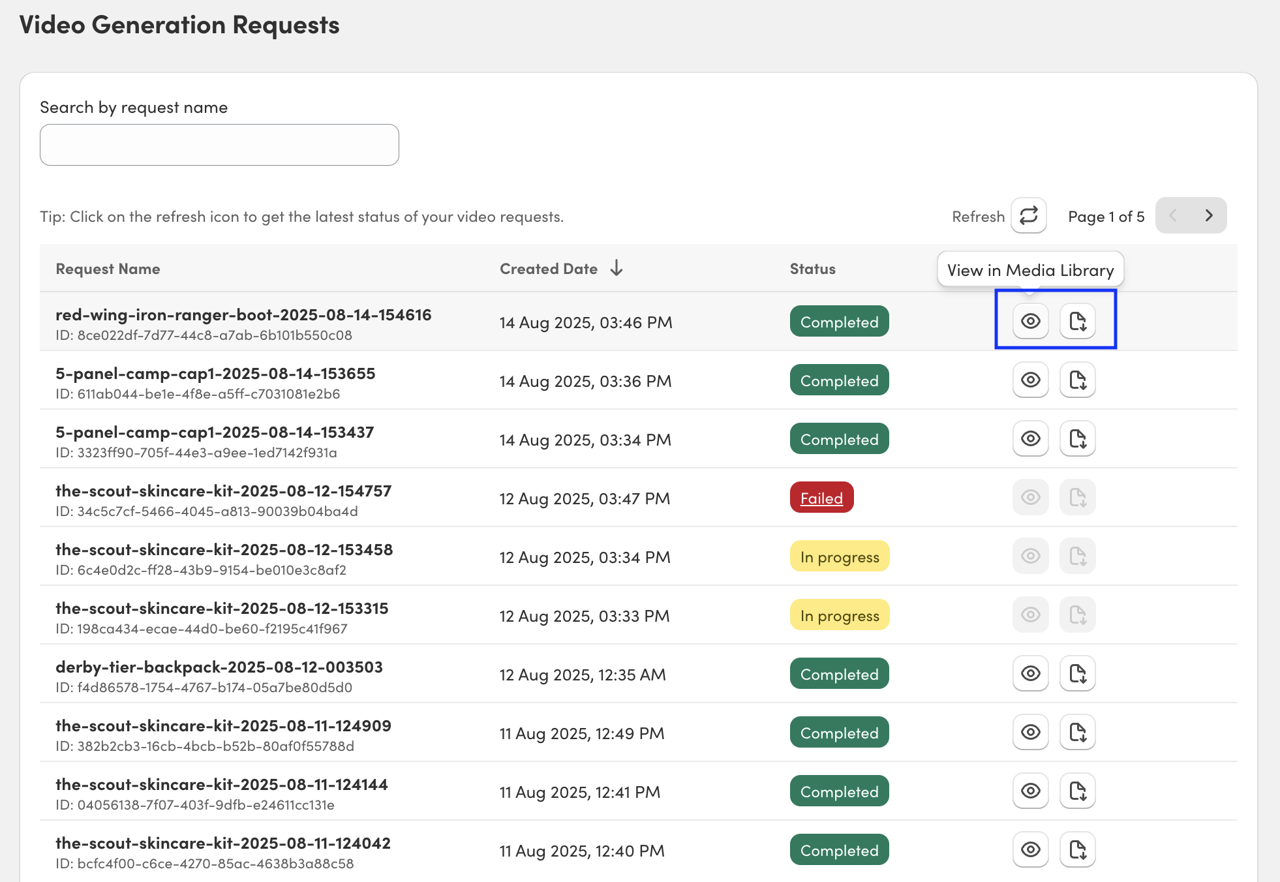The width and height of the screenshot is (1280, 882).
Task: Download file for derby-tier-backpack request
Action: [1077, 673]
